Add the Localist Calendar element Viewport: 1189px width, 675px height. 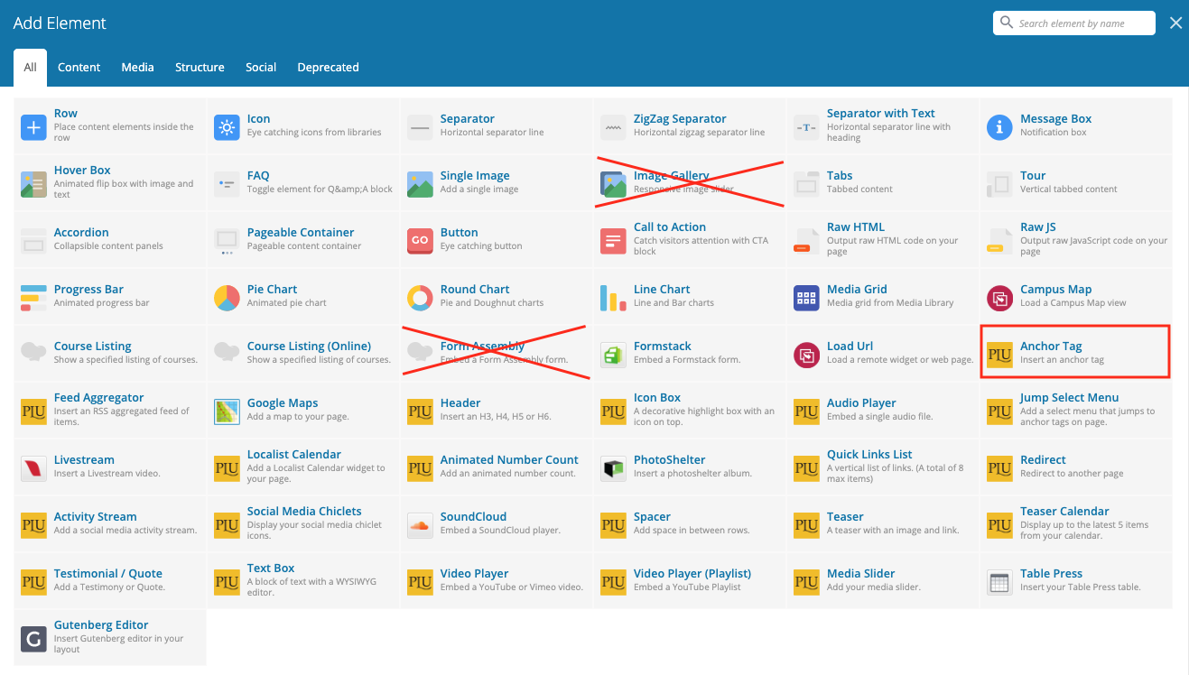click(303, 468)
